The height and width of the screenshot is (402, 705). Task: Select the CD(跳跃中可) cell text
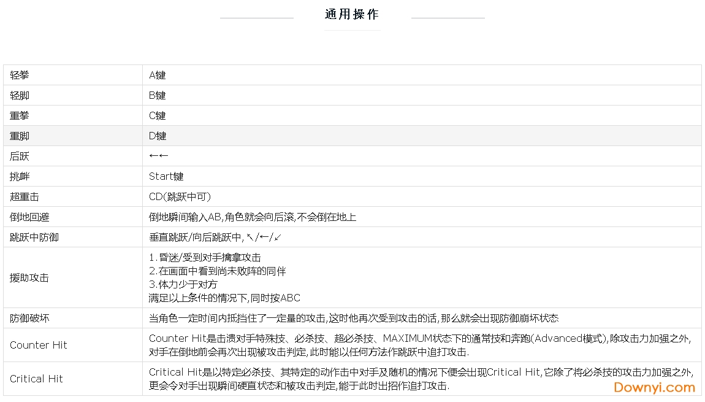click(180, 197)
